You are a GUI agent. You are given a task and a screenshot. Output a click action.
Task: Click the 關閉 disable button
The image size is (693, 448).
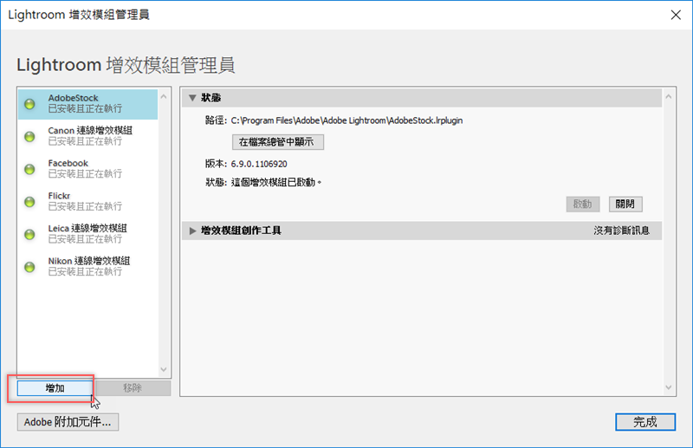[x=625, y=204]
